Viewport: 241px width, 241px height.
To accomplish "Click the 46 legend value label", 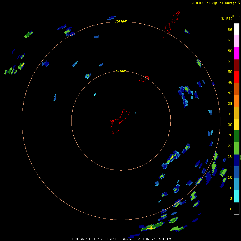I will click(x=230, y=82).
